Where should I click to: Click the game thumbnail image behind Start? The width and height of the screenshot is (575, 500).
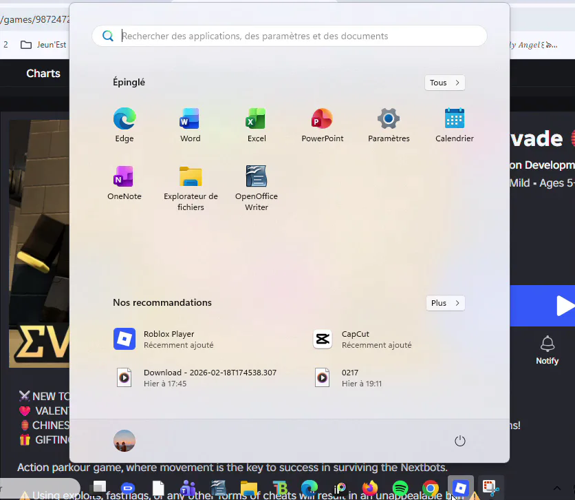39,243
